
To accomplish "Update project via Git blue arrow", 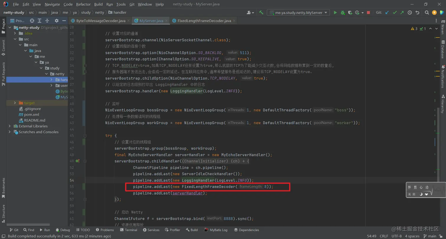I will pyautogui.click(x=387, y=13).
